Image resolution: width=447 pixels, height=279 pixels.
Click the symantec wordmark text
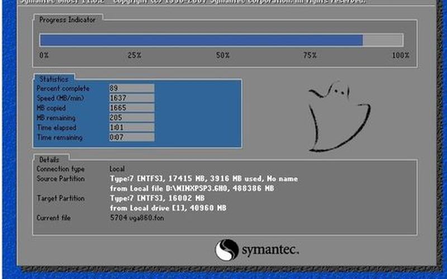coord(270,249)
